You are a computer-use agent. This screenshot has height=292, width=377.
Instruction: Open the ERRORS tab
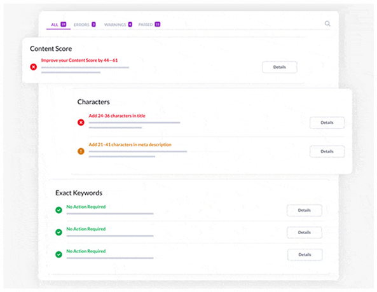coord(85,25)
